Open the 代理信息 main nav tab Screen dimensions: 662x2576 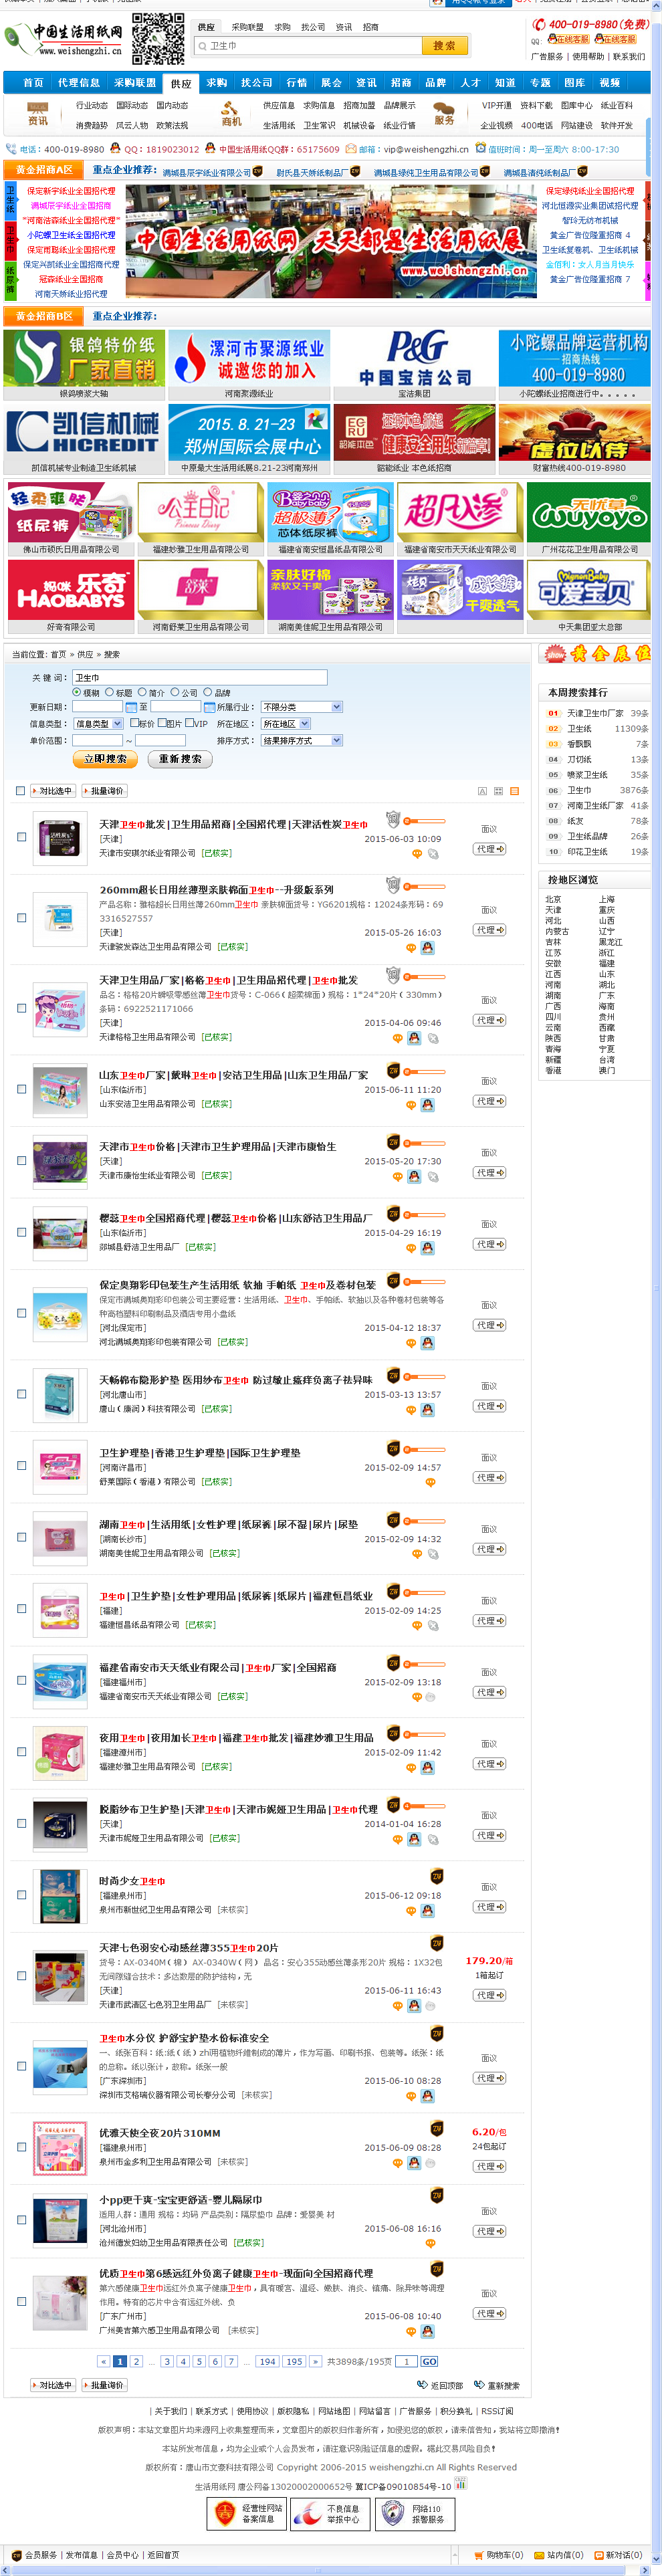pyautogui.click(x=79, y=83)
